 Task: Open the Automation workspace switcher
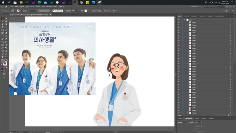coord(195,7)
